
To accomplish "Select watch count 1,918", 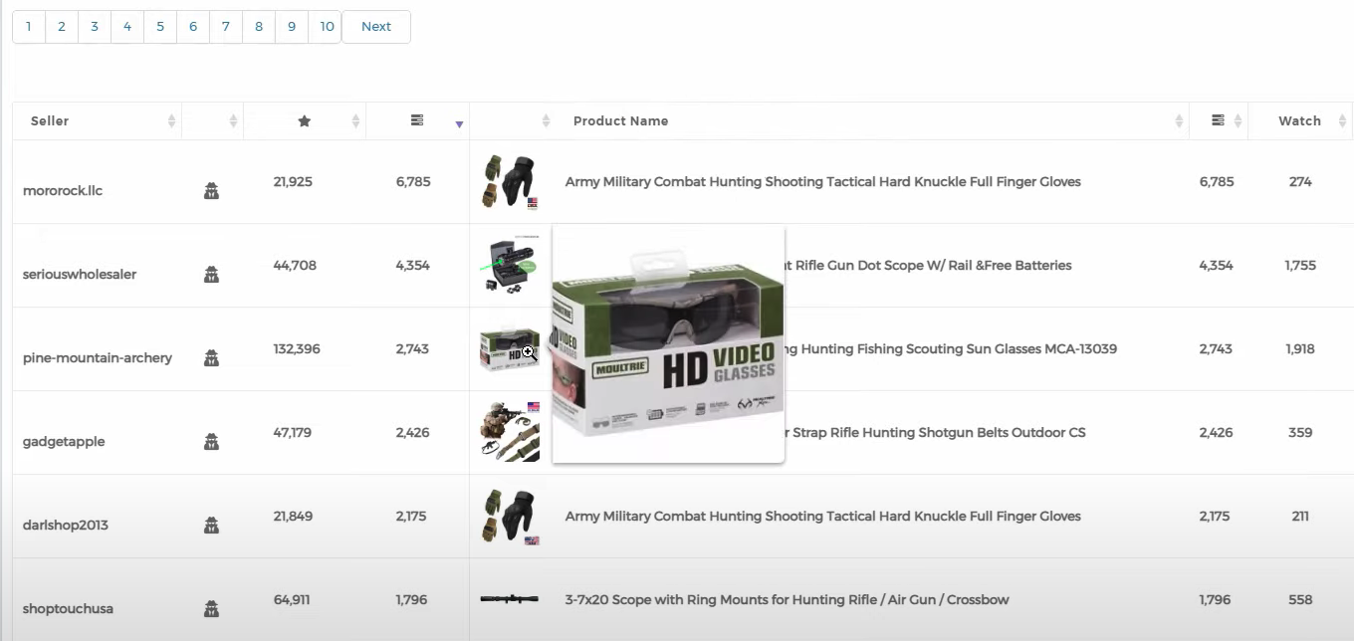I will click(1300, 349).
